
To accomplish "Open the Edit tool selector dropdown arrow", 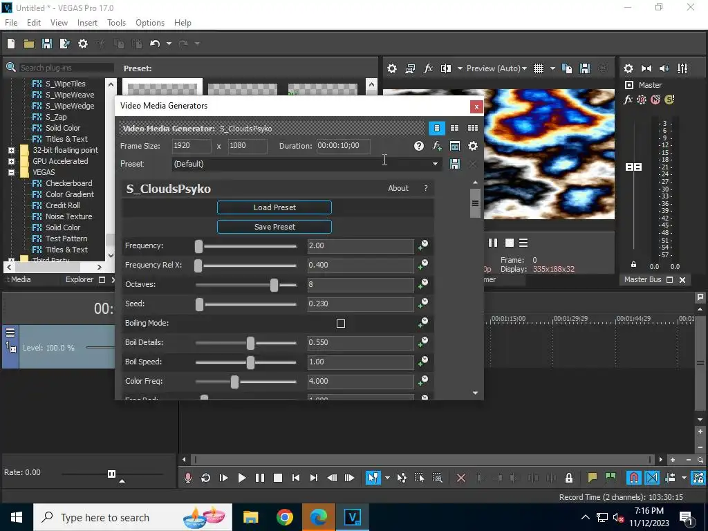I will point(387,478).
